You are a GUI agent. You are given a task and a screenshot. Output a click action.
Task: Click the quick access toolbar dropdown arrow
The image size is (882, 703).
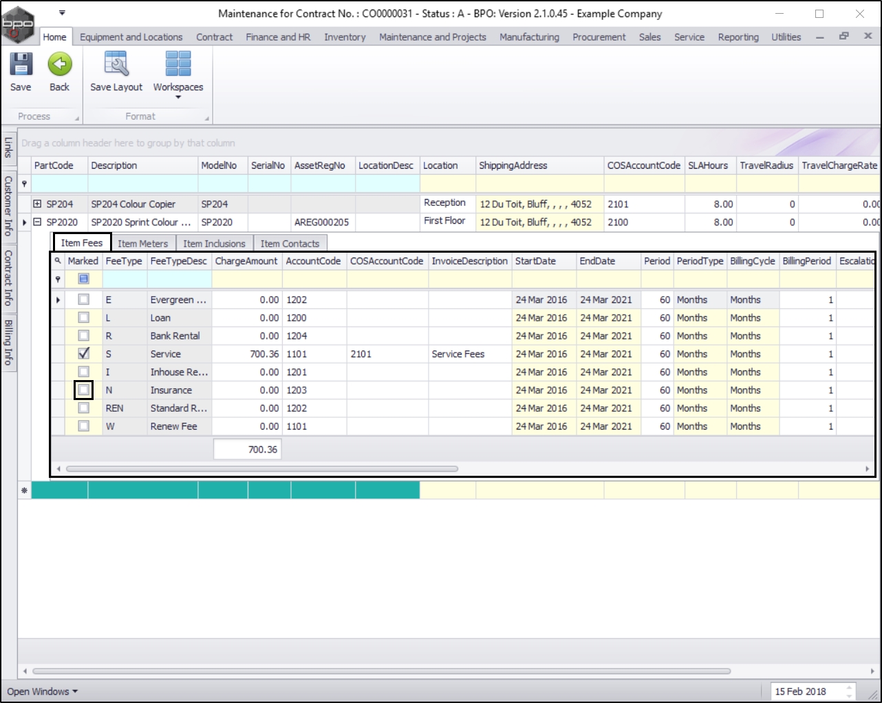[62, 13]
